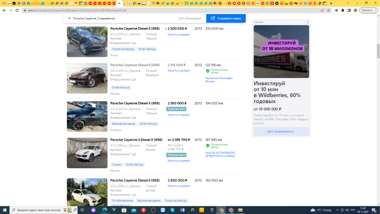Click 'Только на Авто.ру' tag on first listing

point(123,49)
